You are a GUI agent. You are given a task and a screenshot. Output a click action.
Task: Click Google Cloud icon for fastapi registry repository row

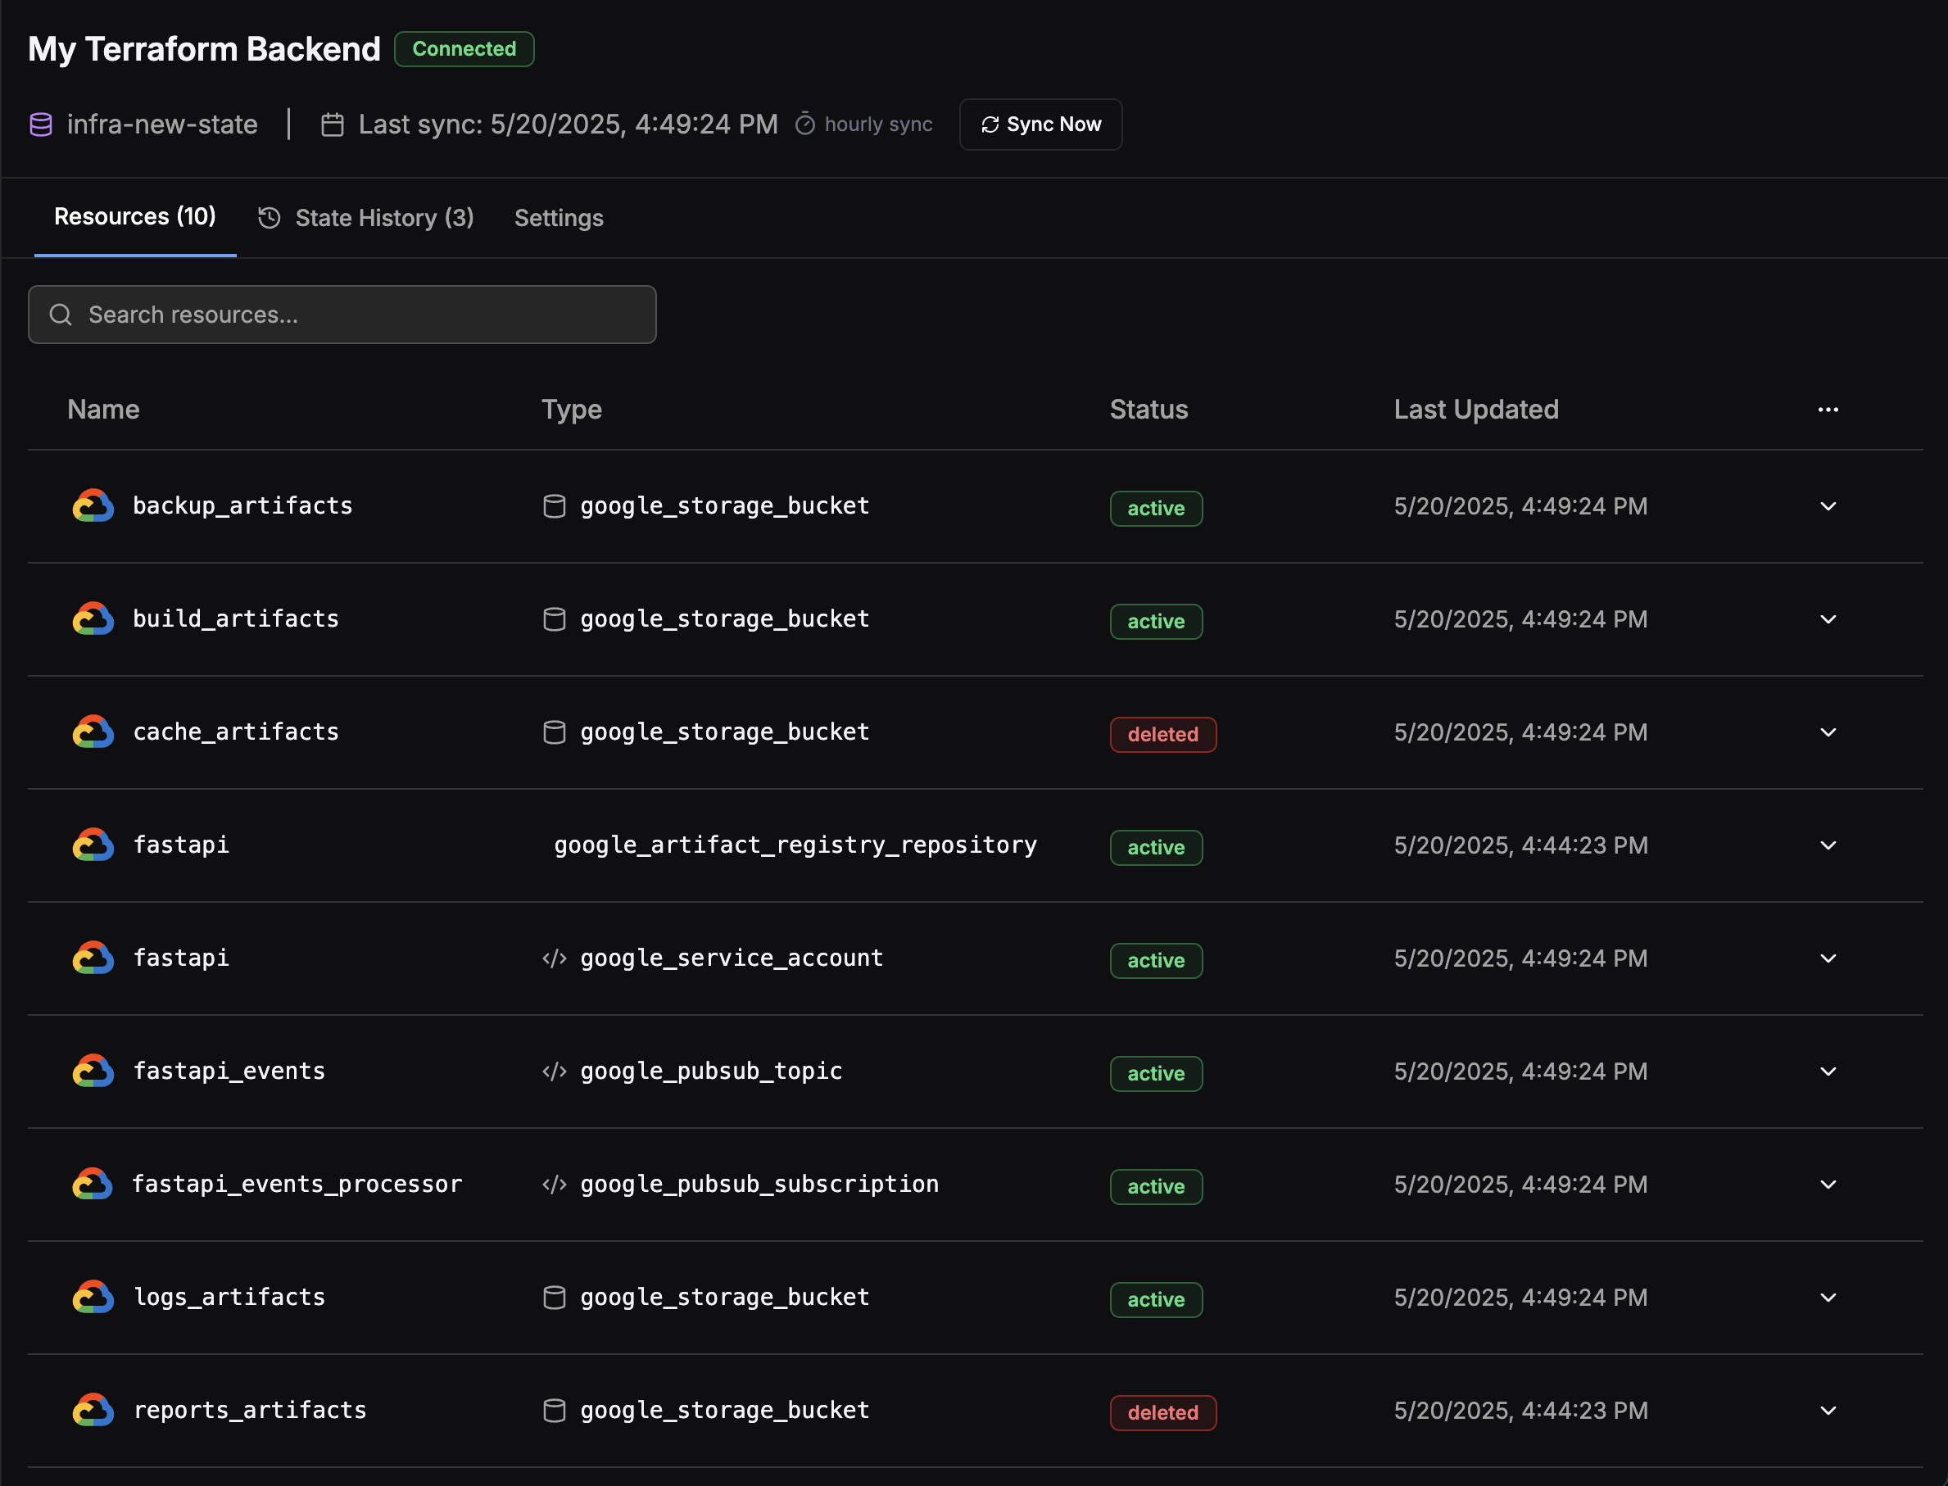click(x=93, y=845)
